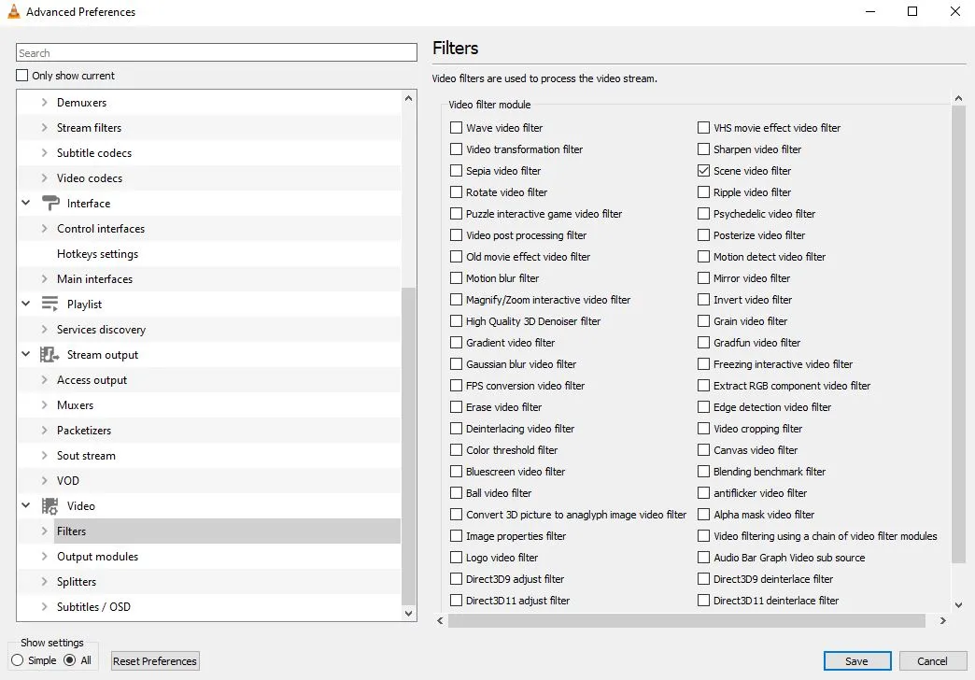Click the filter list vertical scrollbar thumb
This screenshot has height=680, width=975.
[x=958, y=334]
